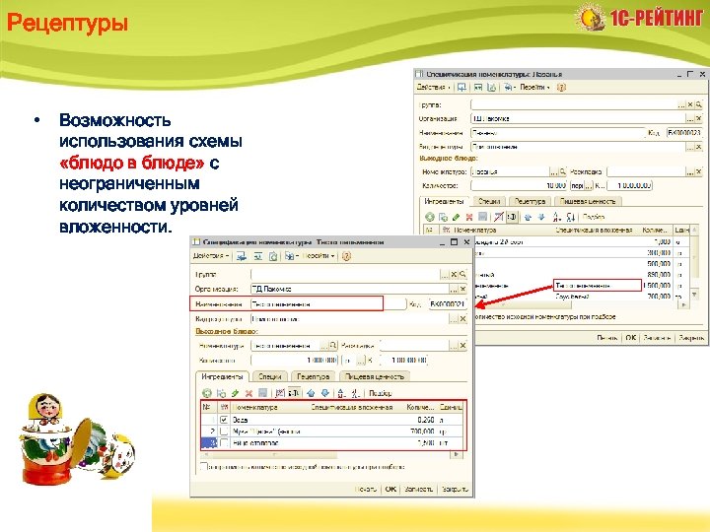Switch to Специи tab in the Лазанья window
The width and height of the screenshot is (710, 532).
489,201
